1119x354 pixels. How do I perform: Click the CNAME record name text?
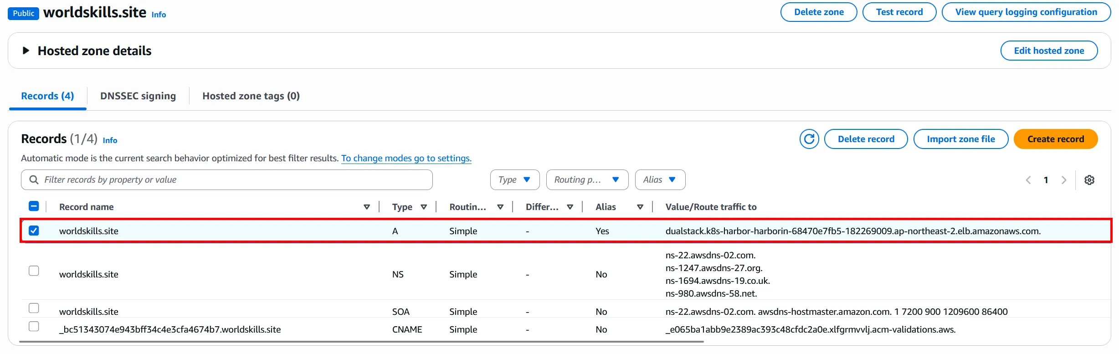(170, 329)
